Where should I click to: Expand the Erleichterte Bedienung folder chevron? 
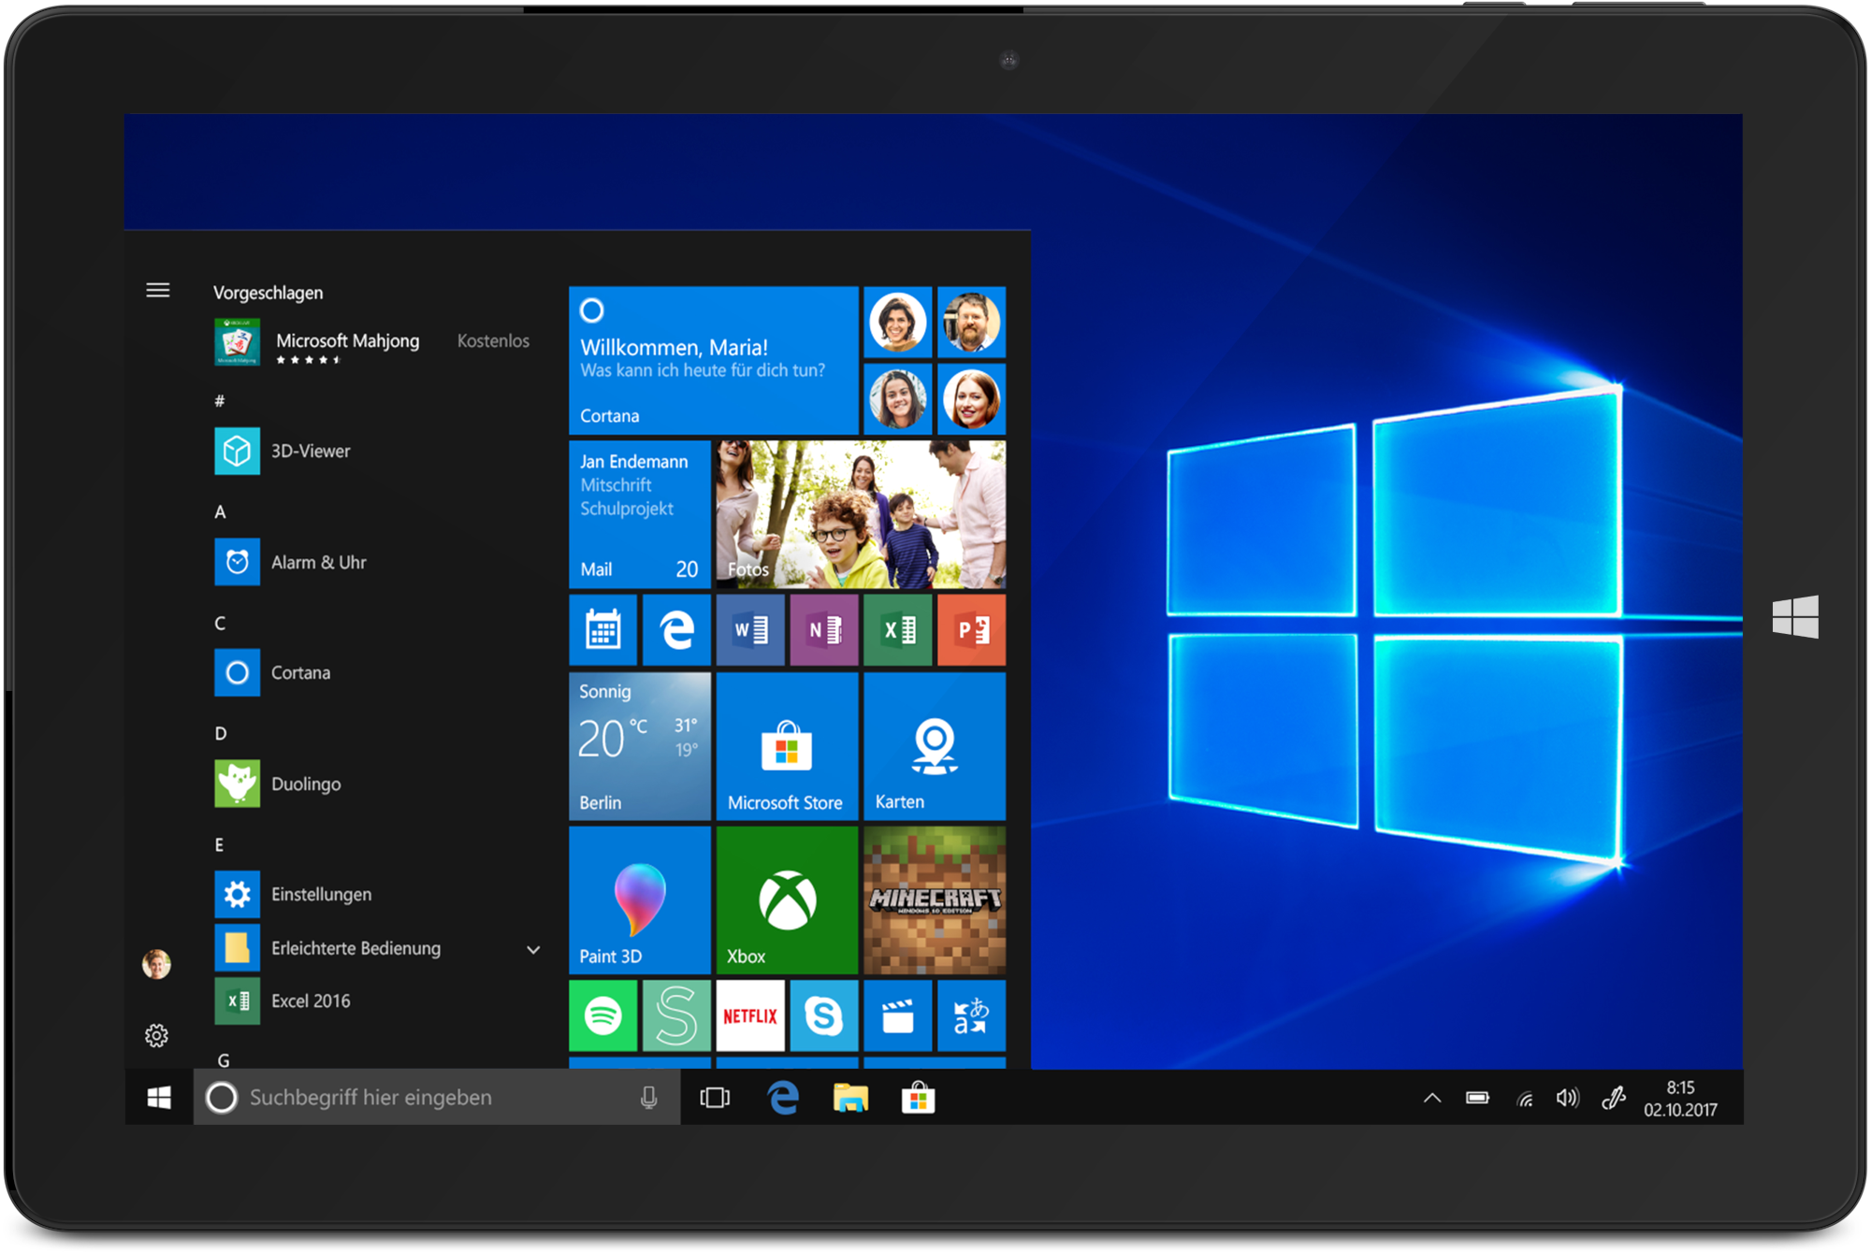point(533,949)
